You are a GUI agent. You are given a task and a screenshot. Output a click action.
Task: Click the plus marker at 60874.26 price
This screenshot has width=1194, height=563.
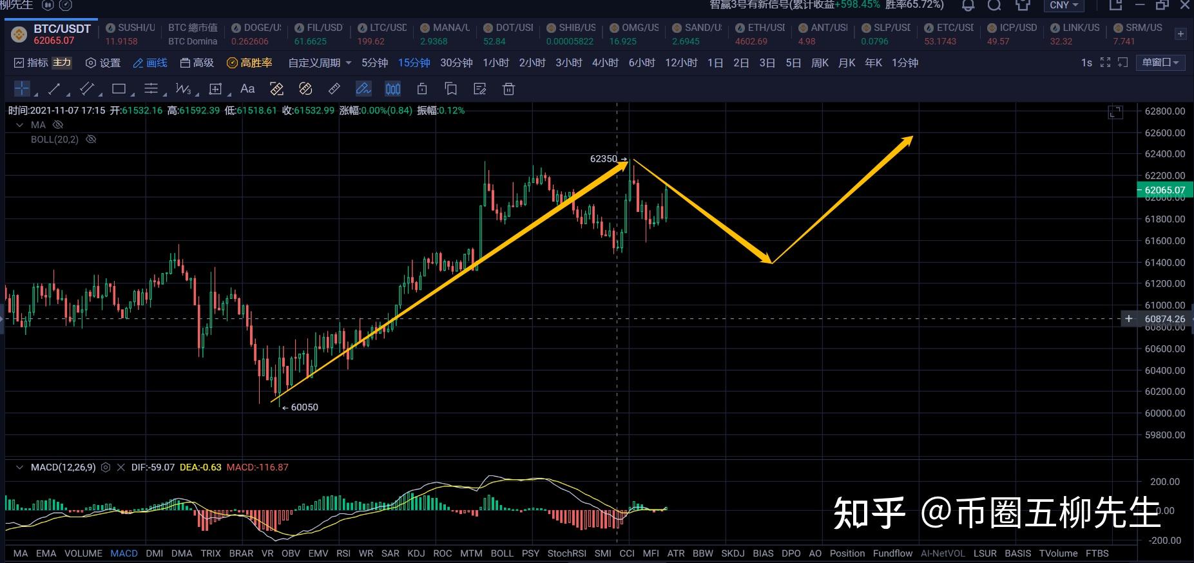click(1128, 319)
